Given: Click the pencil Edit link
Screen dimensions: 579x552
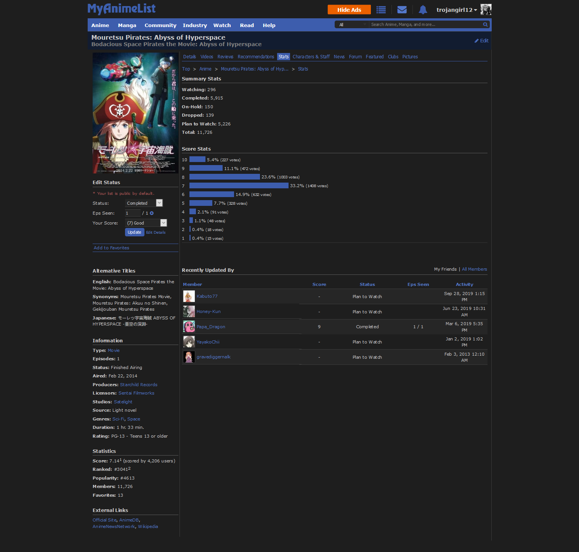Looking at the screenshot, I should pos(481,41).
